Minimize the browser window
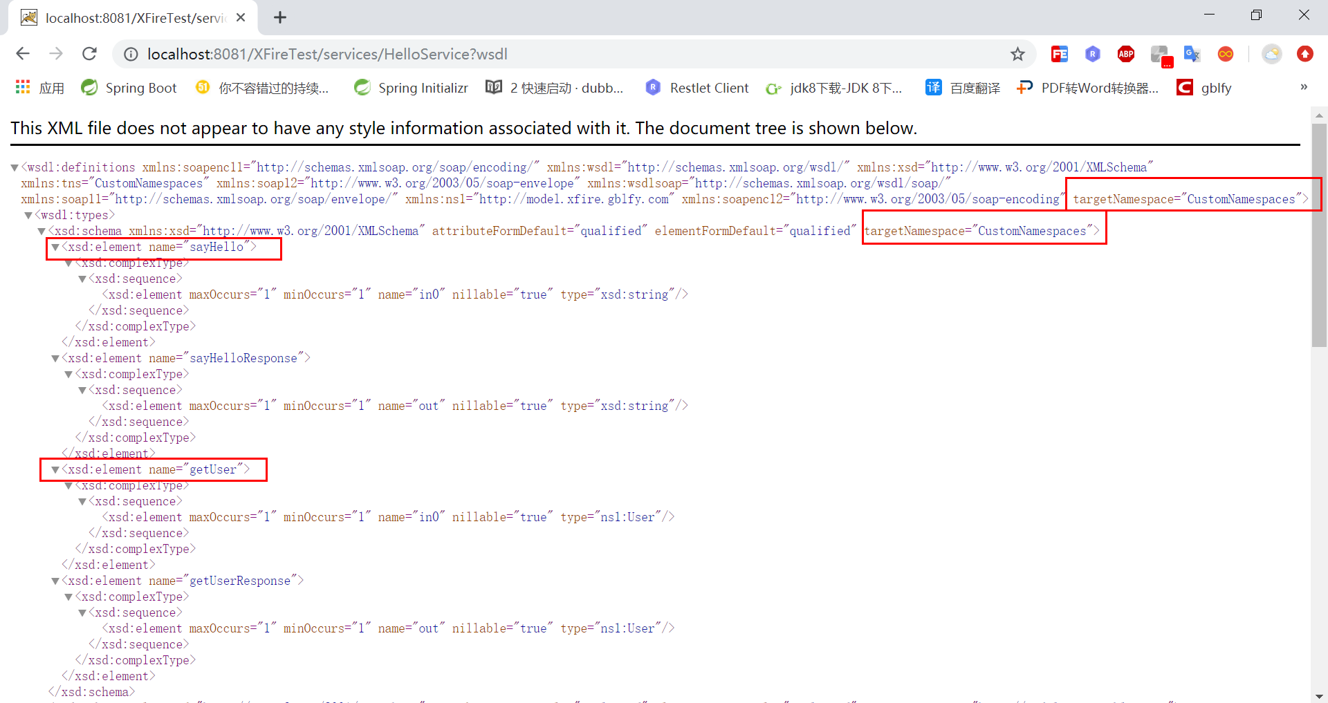The width and height of the screenshot is (1328, 703). point(1209,15)
